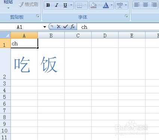The image size is (159, 140).
Task: Select row 4 header
Action: (x=5, y=90)
